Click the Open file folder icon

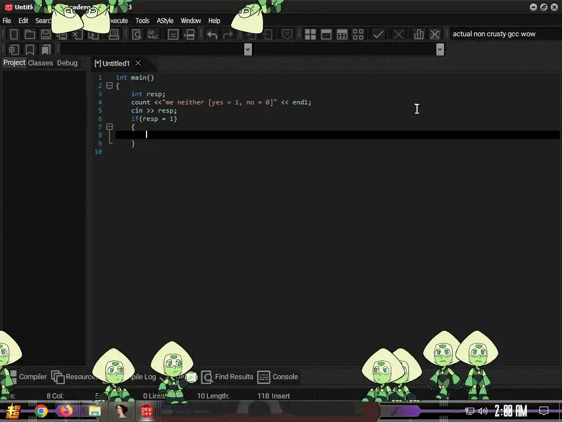click(30, 35)
